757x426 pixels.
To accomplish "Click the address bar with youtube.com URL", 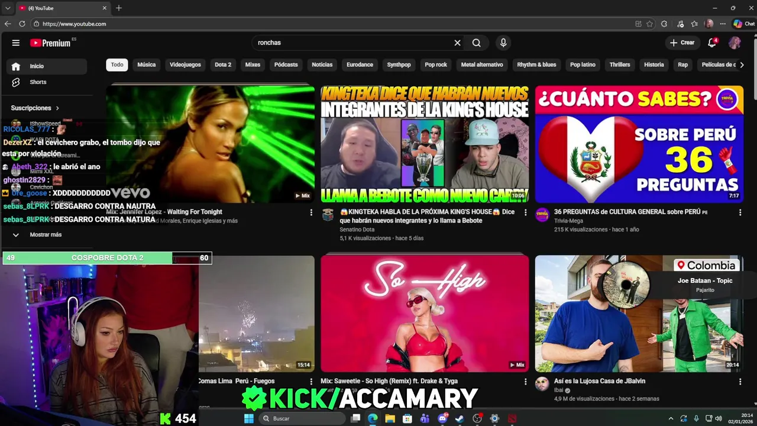I will (331, 24).
